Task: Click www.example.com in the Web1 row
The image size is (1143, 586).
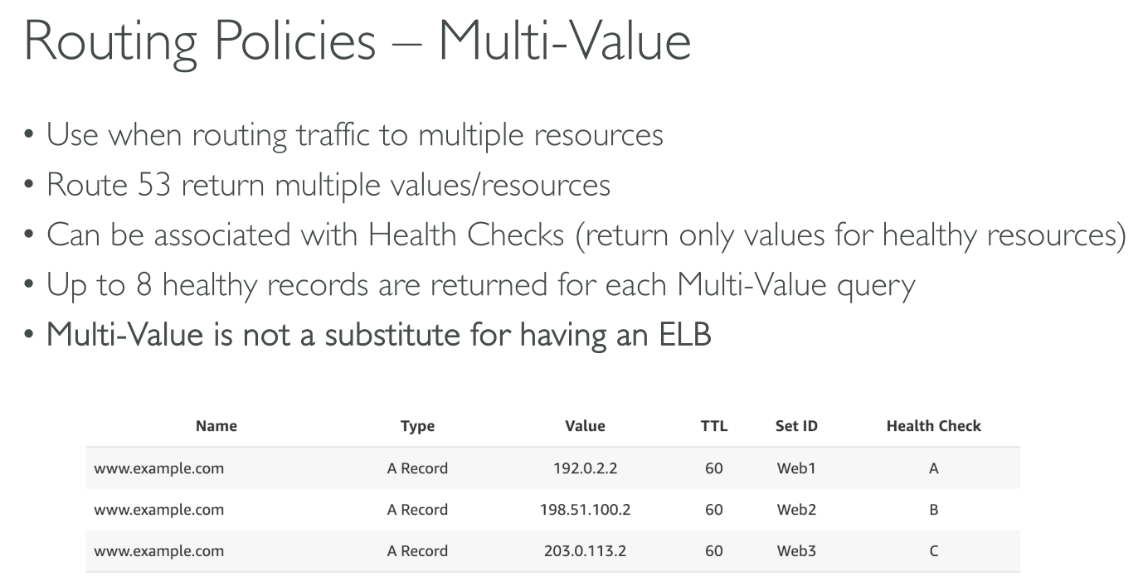Action: 159,468
